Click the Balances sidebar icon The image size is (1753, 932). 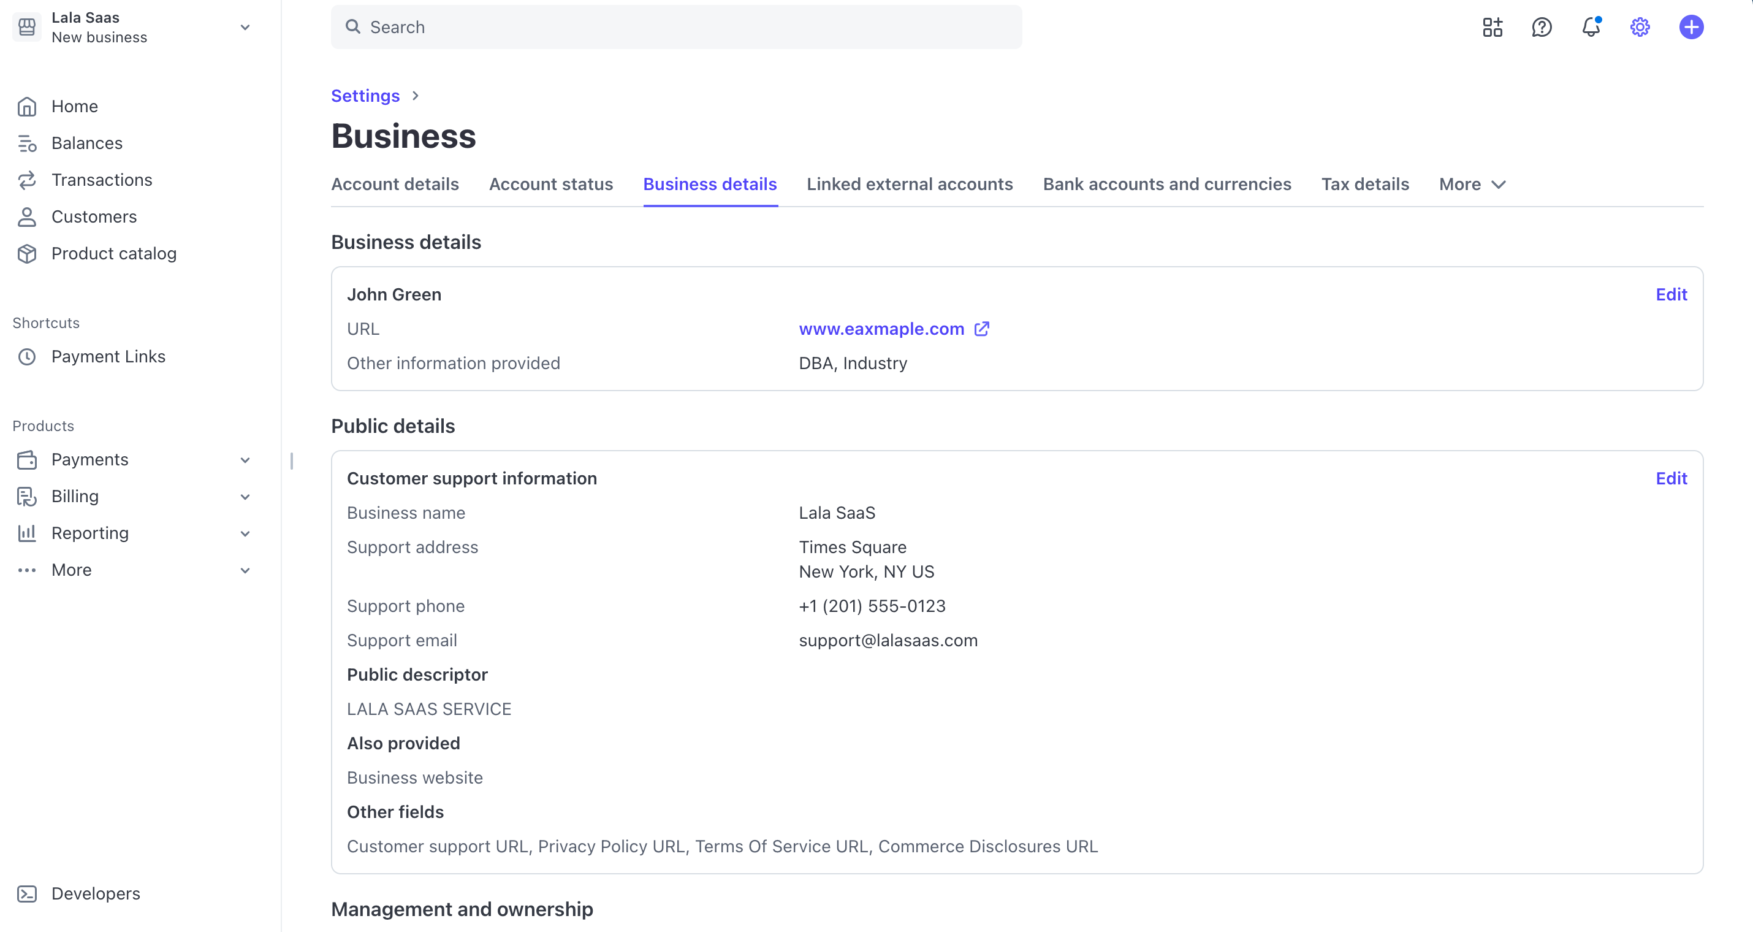[27, 143]
